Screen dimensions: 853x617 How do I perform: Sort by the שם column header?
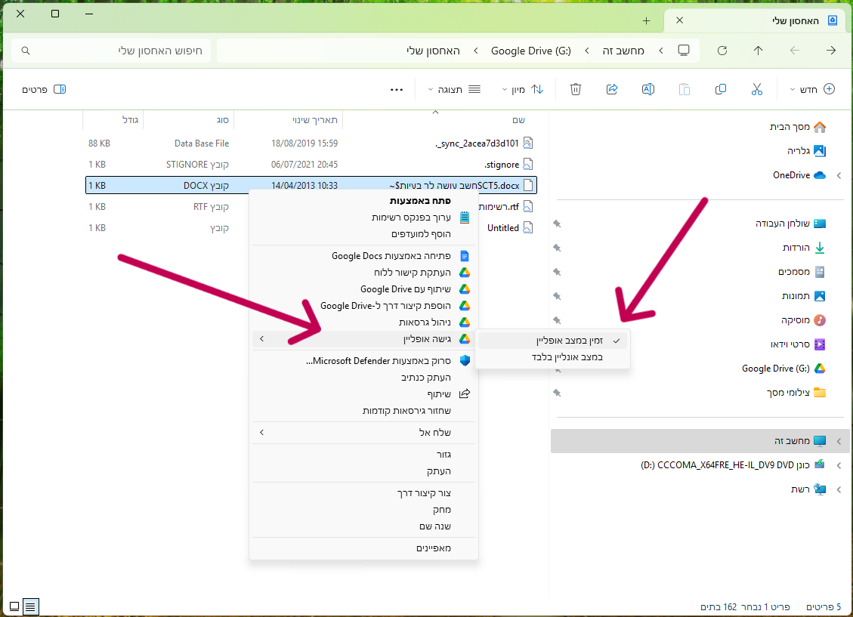pos(440,120)
